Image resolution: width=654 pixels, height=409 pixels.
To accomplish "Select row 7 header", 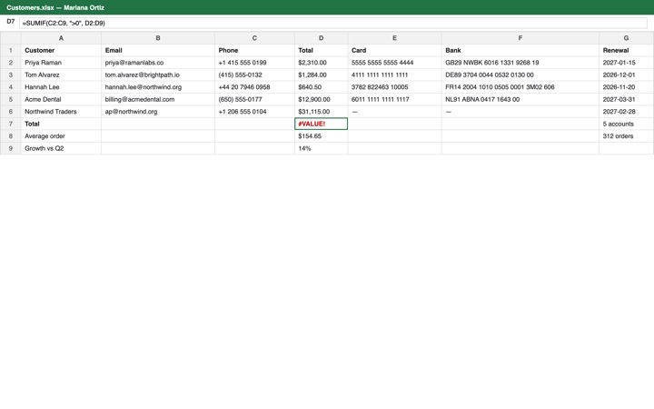I will click(11, 124).
